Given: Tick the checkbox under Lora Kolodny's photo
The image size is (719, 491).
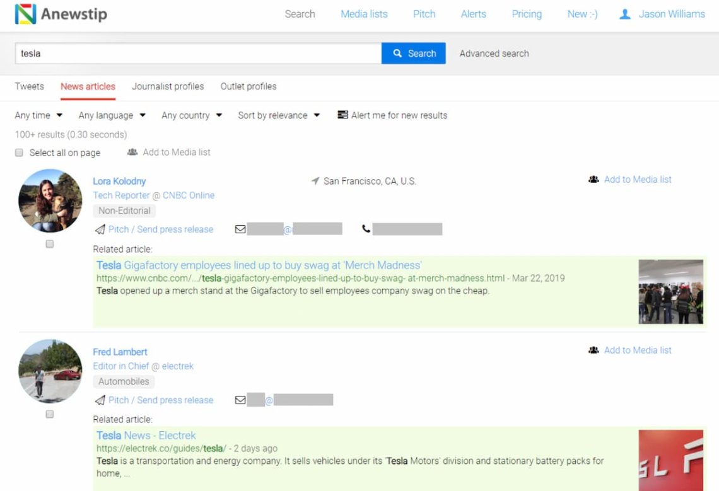Looking at the screenshot, I should point(50,244).
